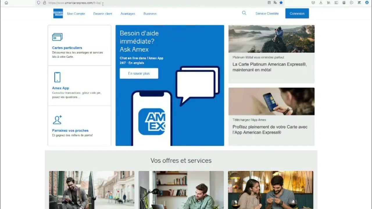Open La Carte Platinum American Express link
The image size is (372, 209).
[x=269, y=67]
